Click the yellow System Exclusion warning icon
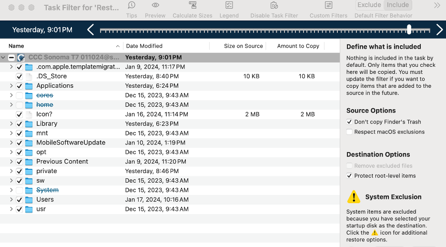 pyautogui.click(x=354, y=197)
